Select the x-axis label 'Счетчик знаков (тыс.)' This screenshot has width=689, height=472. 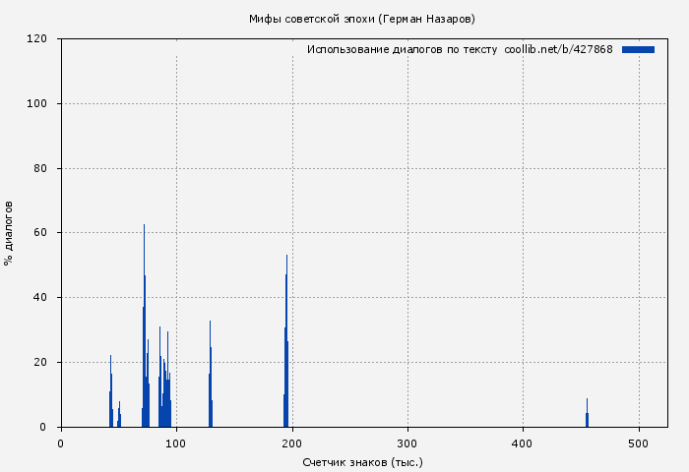[363, 461]
